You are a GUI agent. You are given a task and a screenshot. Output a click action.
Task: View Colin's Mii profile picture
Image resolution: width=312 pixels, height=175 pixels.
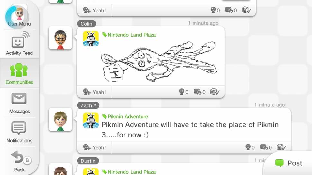60,38
